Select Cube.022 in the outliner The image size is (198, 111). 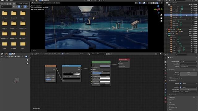coord(175,17)
